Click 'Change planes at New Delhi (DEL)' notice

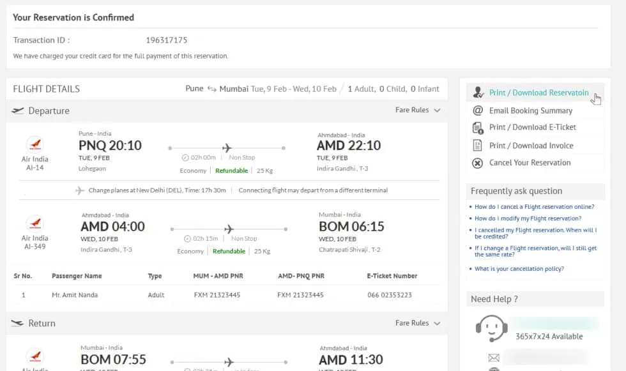[x=157, y=190]
